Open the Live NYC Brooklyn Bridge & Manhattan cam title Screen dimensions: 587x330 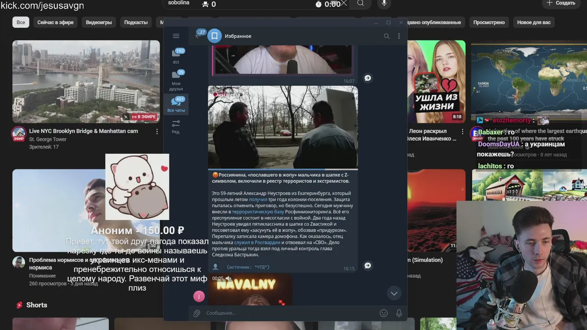pos(83,131)
